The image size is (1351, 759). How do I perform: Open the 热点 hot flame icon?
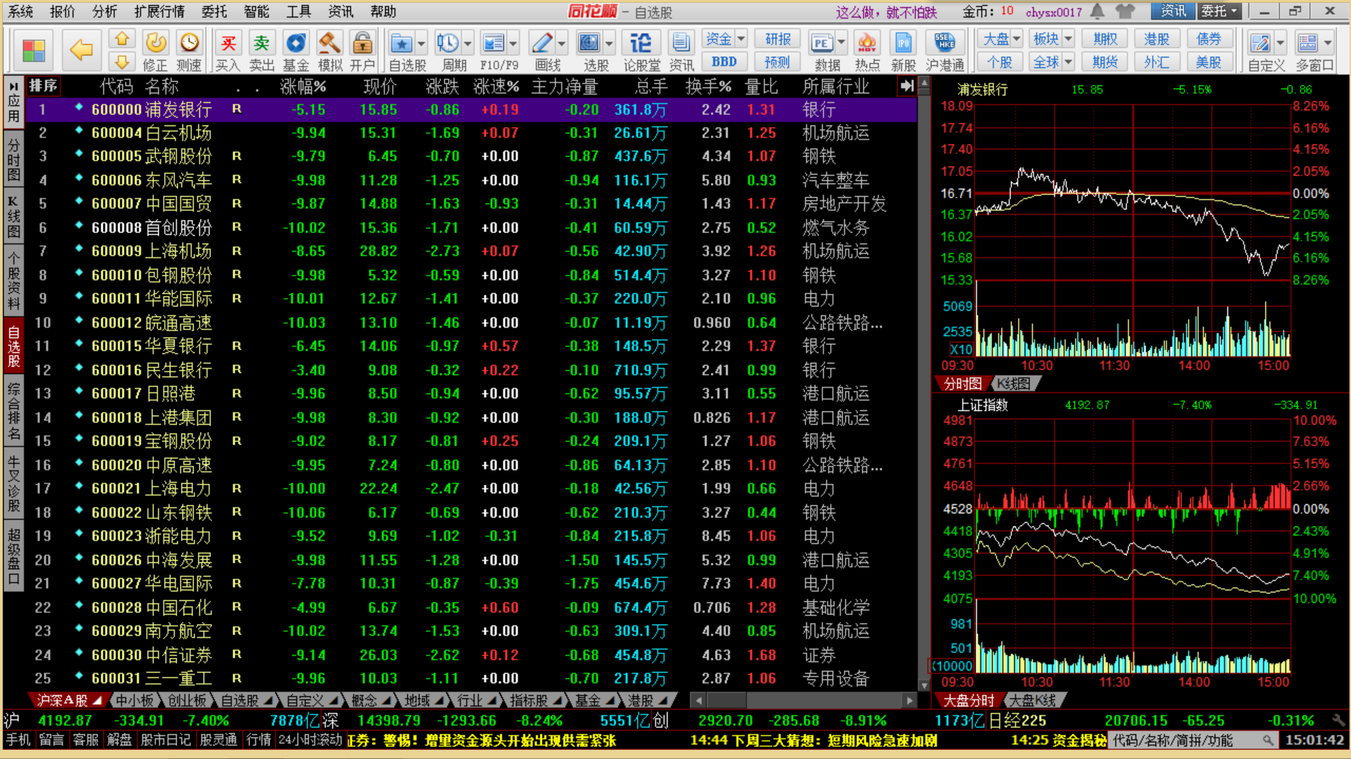(x=867, y=51)
